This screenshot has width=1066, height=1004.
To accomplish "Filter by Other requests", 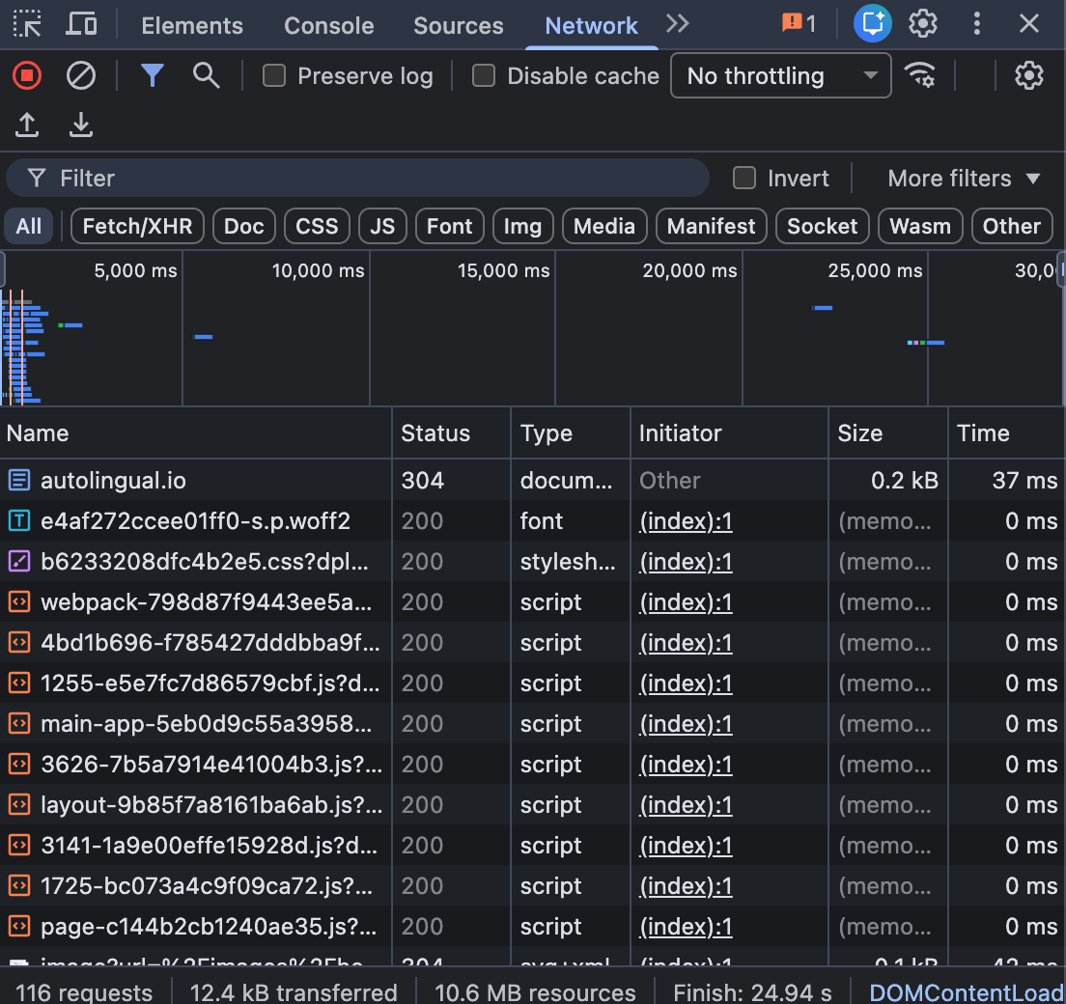I will pyautogui.click(x=1012, y=226).
